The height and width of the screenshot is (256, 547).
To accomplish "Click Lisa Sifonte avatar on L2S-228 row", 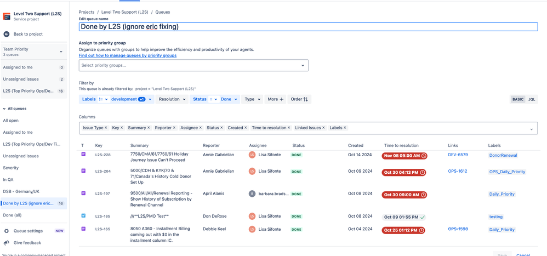I will (252, 155).
